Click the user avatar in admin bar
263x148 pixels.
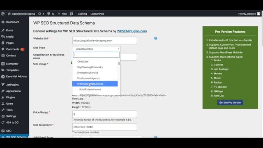click(258, 14)
